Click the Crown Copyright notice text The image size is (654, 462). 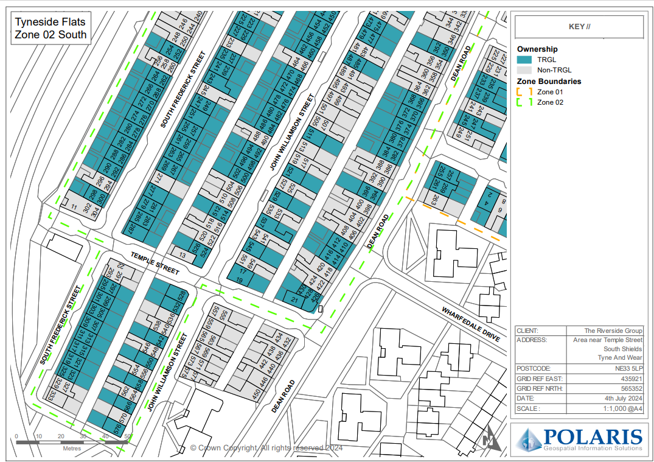(x=266, y=448)
